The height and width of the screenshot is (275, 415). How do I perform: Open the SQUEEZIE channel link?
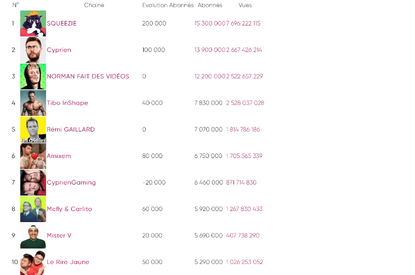pos(62,23)
